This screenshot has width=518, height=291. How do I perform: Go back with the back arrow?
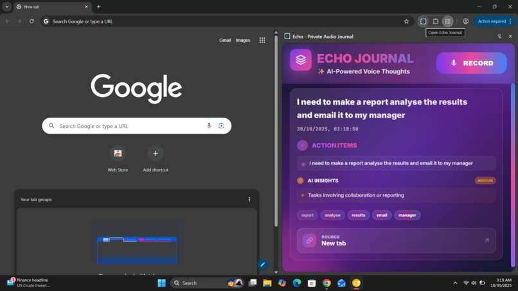point(8,21)
